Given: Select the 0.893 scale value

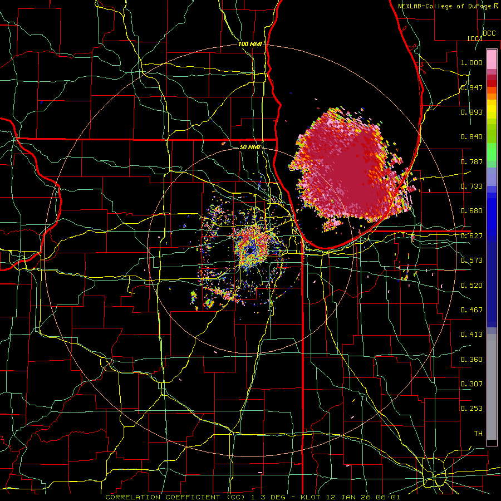Looking at the screenshot, I should [471, 112].
